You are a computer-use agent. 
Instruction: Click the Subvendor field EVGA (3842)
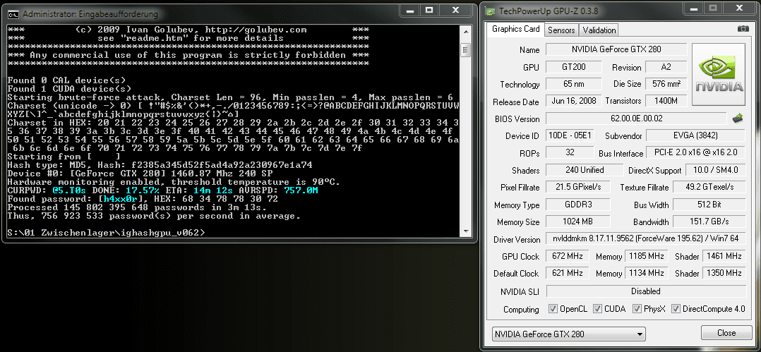click(x=696, y=135)
